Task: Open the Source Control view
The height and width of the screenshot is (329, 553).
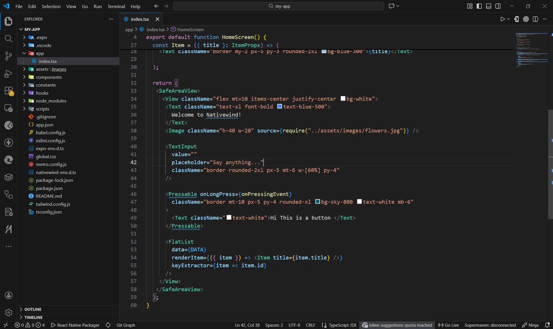Action: coord(8,56)
